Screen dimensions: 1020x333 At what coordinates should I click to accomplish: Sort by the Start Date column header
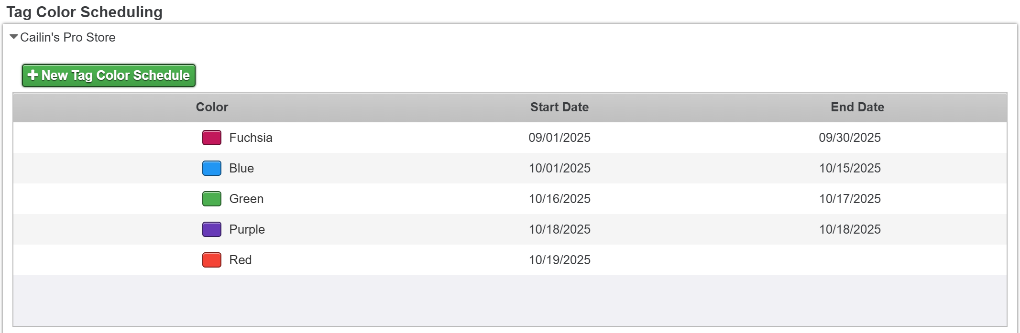[559, 107]
